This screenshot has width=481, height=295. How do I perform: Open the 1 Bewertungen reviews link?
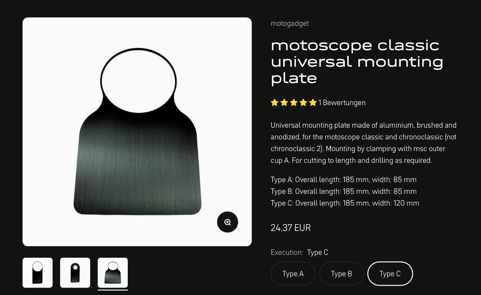[342, 103]
